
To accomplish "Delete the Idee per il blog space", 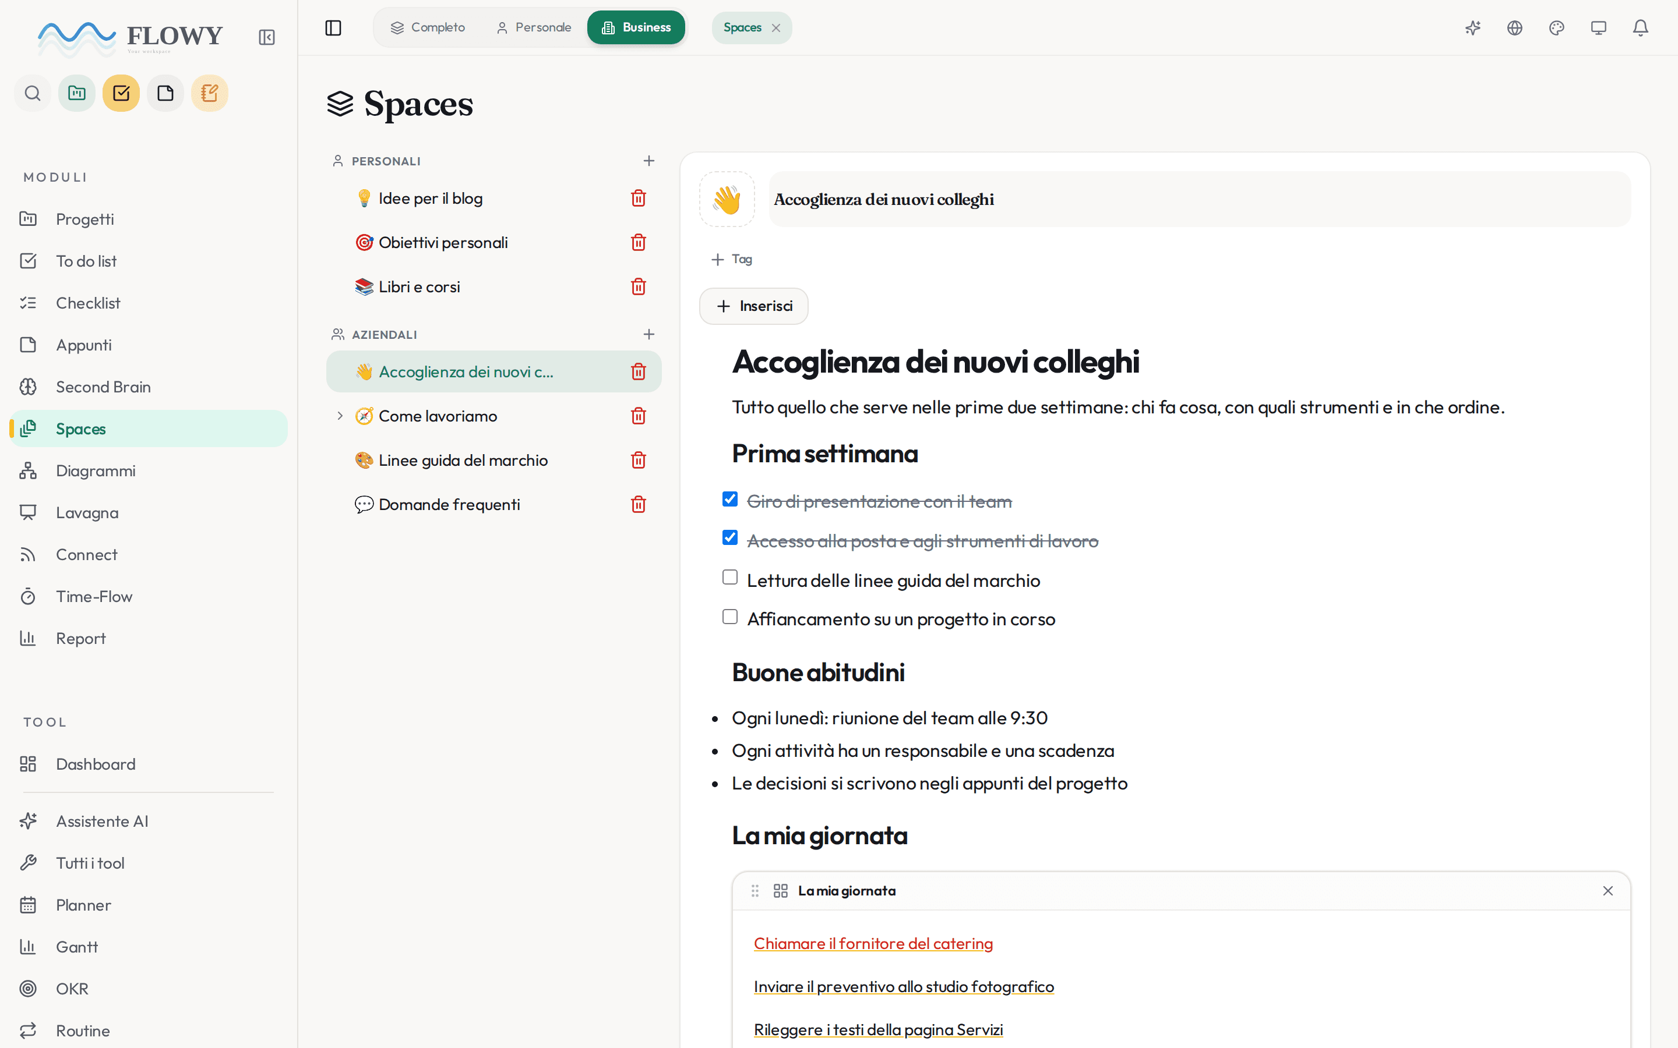I will pos(639,198).
